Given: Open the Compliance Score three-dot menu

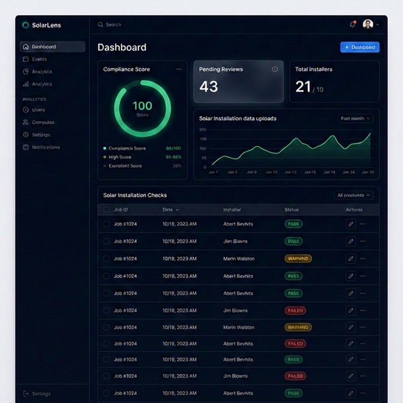Looking at the screenshot, I should tap(179, 69).
